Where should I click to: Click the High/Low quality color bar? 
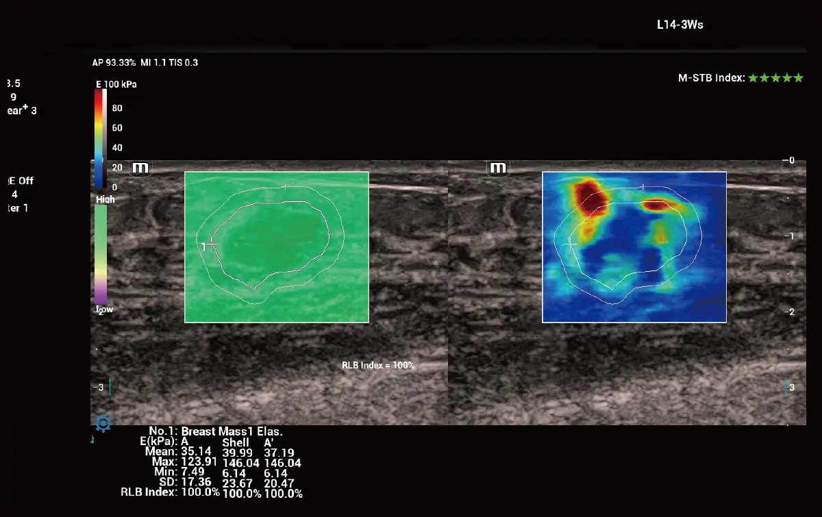[x=100, y=254]
